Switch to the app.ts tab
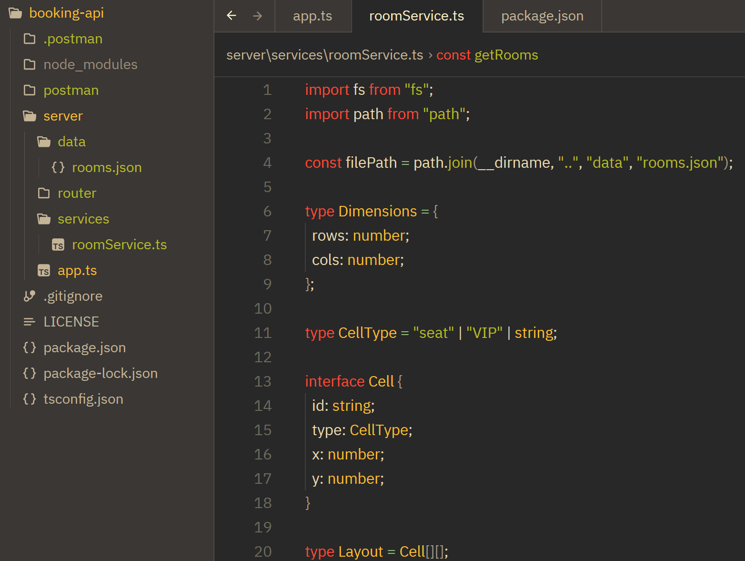The image size is (745, 561). [312, 16]
